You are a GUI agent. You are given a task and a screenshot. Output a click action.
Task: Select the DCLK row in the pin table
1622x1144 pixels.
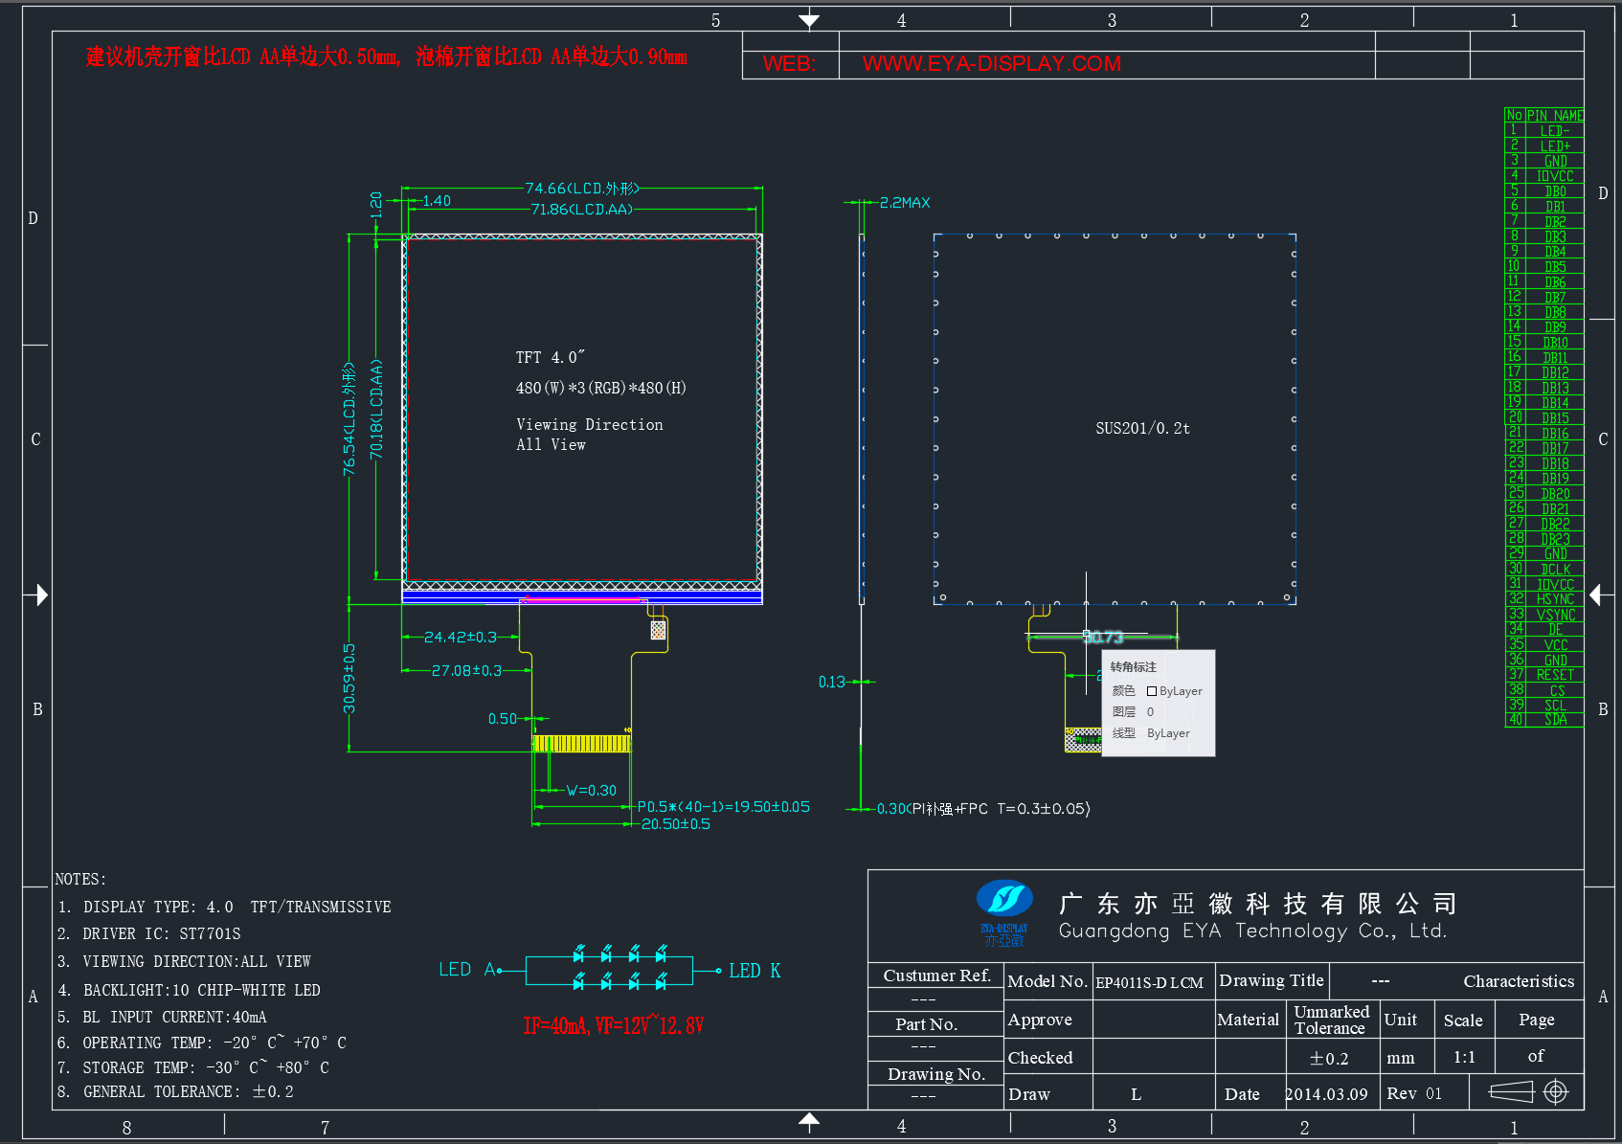[x=1543, y=569]
